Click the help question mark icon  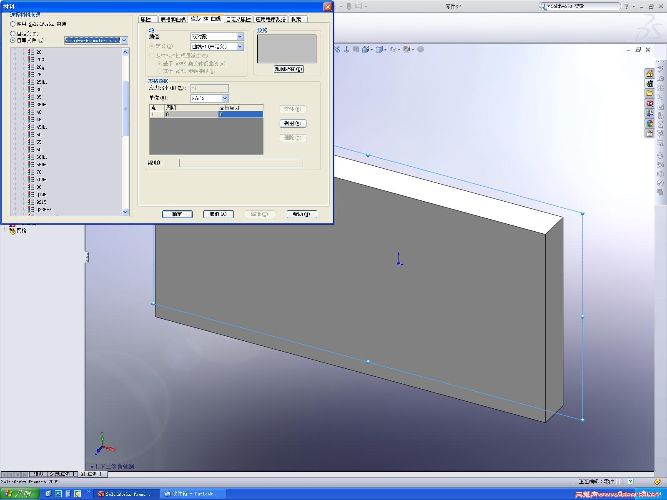(x=626, y=6)
